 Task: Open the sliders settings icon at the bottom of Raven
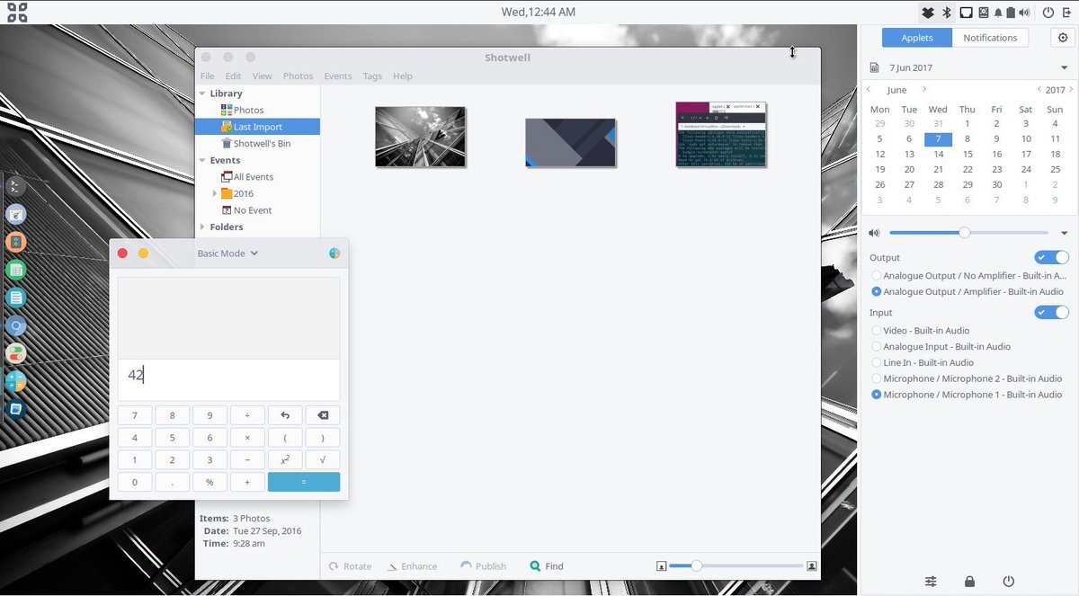click(931, 582)
